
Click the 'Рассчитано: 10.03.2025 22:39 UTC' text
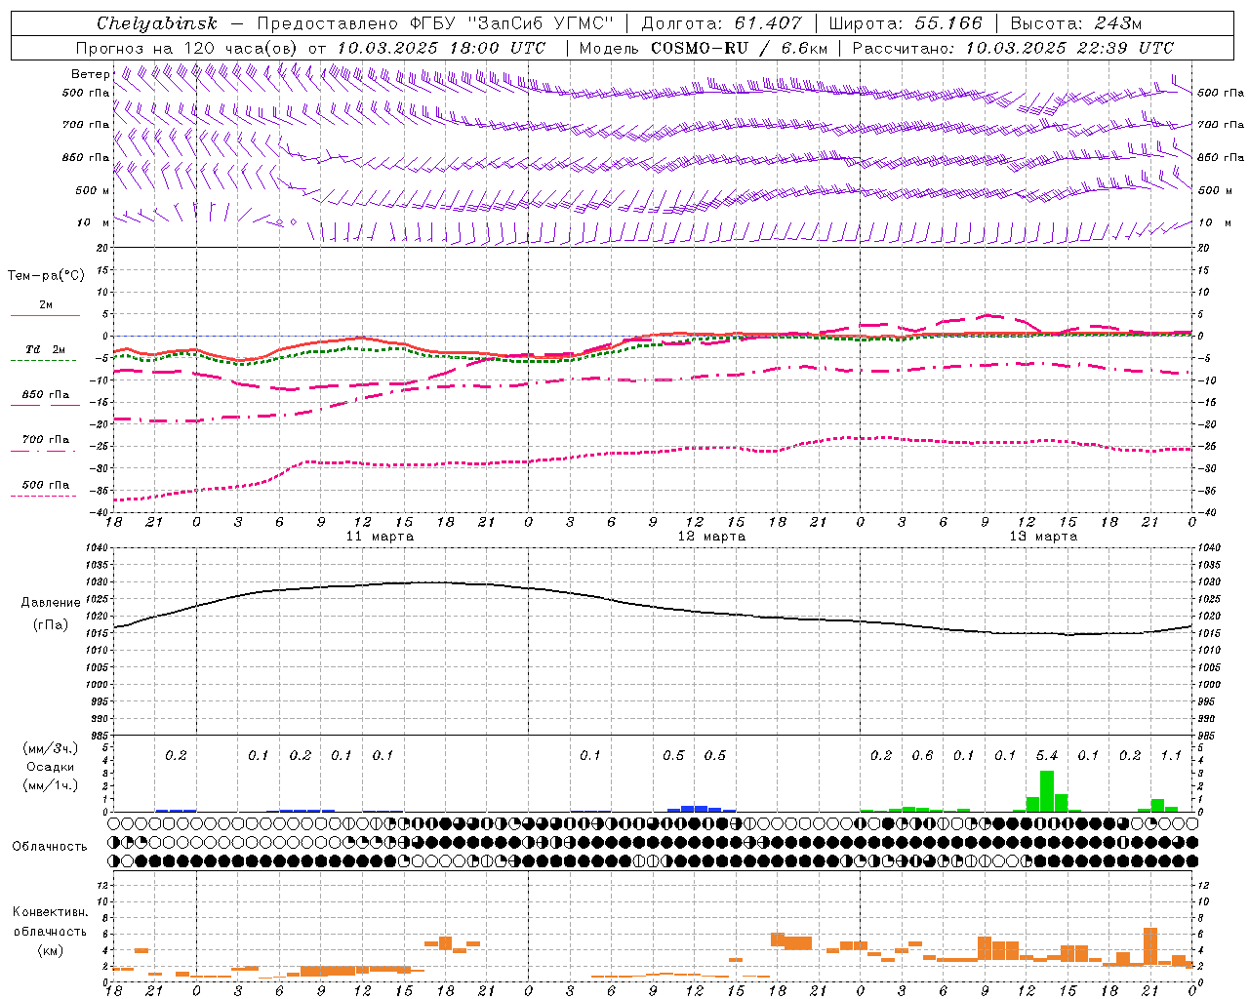[1014, 48]
